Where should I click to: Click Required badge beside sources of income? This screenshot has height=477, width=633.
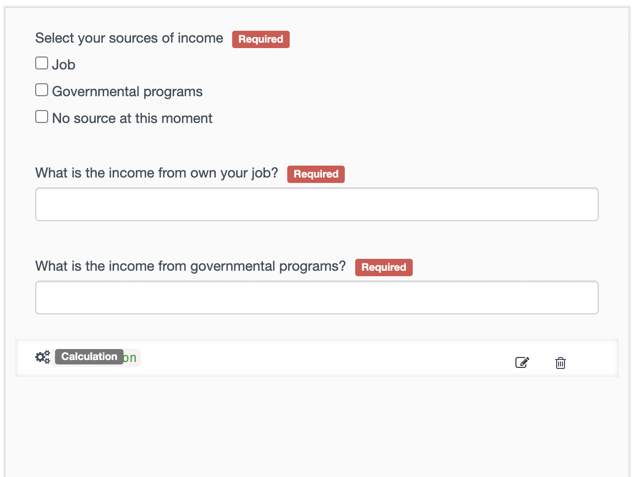coord(260,39)
